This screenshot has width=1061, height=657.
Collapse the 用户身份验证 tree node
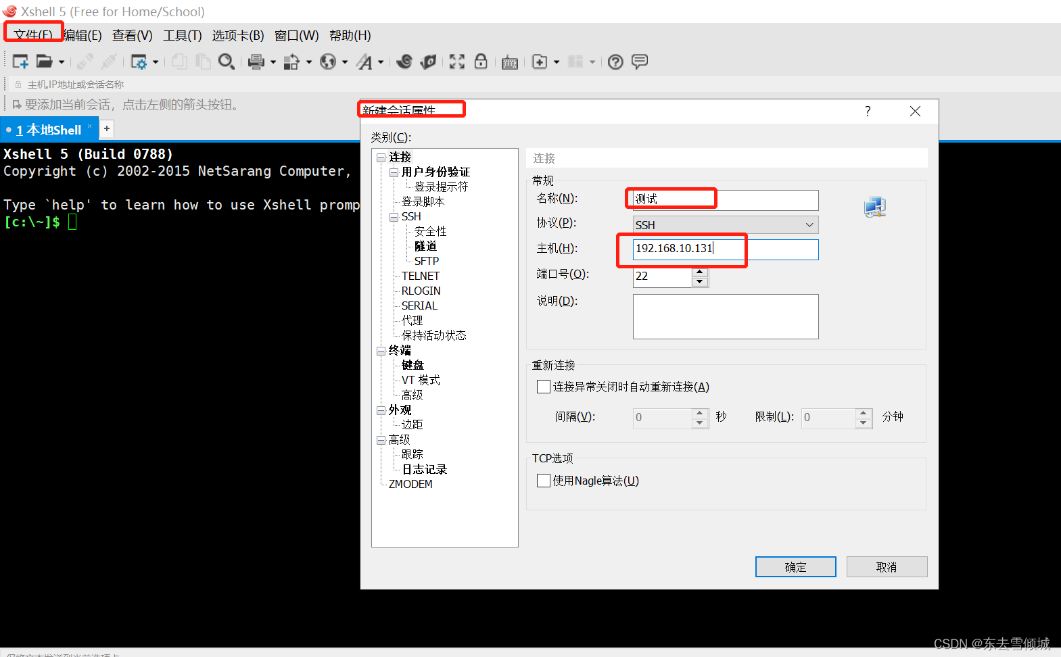coord(394,172)
